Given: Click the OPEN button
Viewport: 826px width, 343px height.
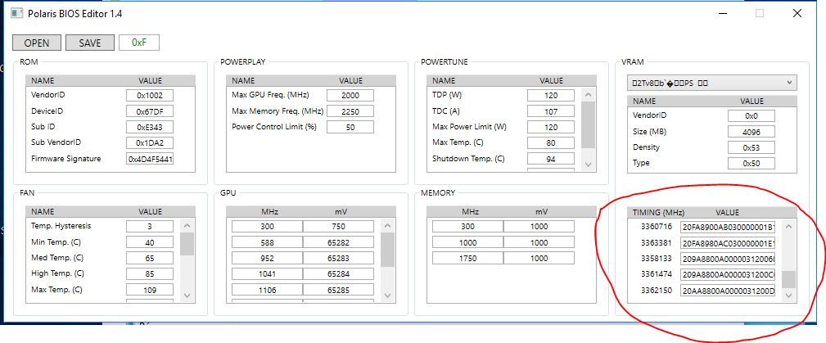Looking at the screenshot, I should (36, 43).
